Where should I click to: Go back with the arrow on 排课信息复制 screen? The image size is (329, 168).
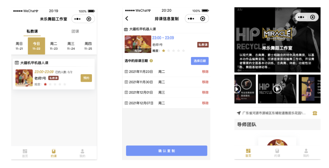tap(127, 18)
